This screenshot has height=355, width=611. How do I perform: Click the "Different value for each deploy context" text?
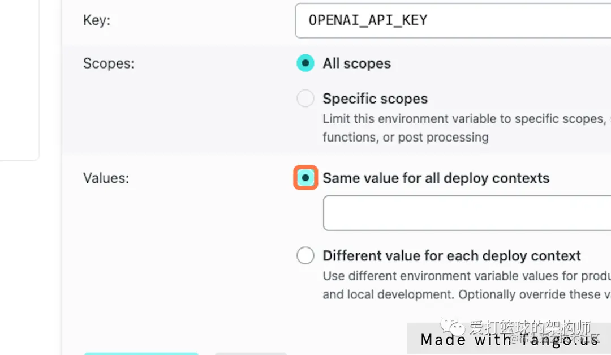451,256
